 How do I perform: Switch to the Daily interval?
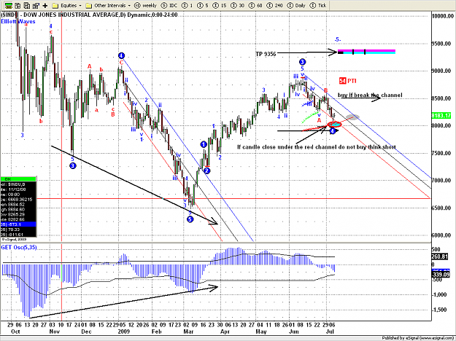(x=296, y=6)
